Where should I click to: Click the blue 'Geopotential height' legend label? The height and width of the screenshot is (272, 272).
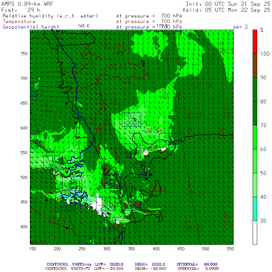(x=31, y=27)
